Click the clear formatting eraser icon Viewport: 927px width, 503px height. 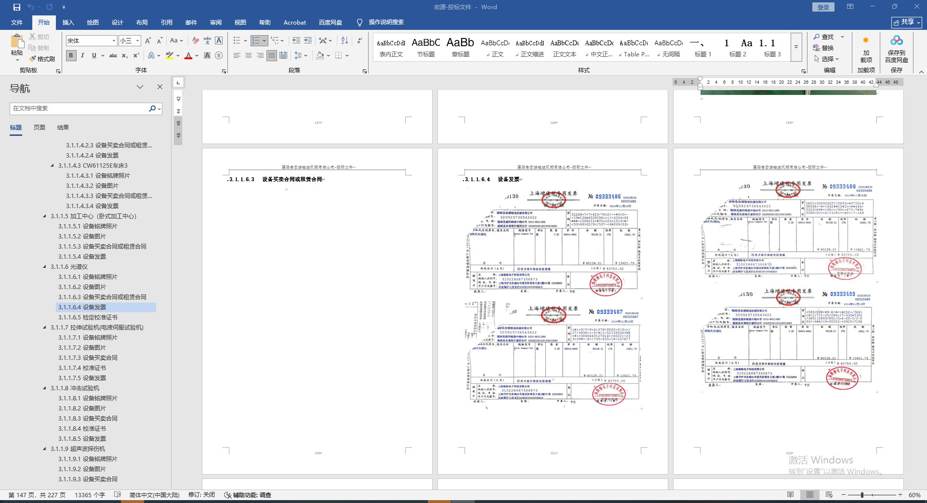(196, 40)
